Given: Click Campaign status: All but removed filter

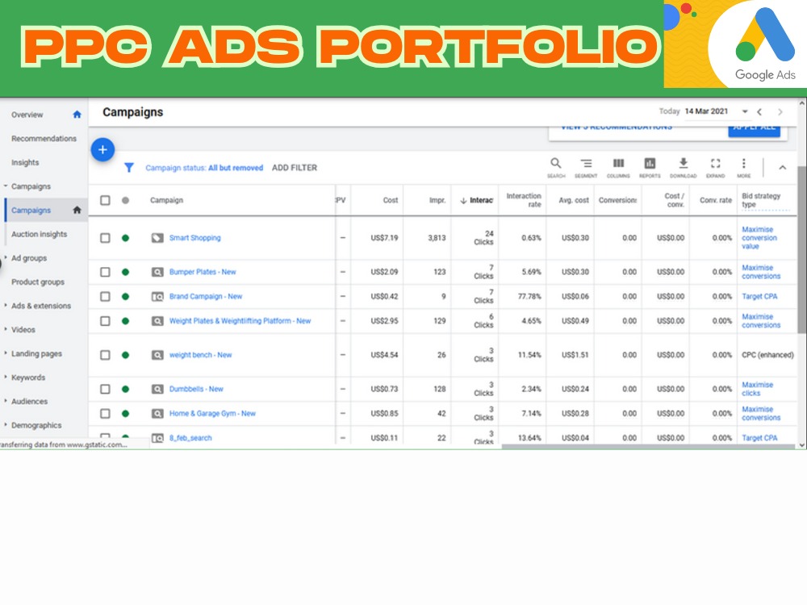Looking at the screenshot, I should pos(204,168).
